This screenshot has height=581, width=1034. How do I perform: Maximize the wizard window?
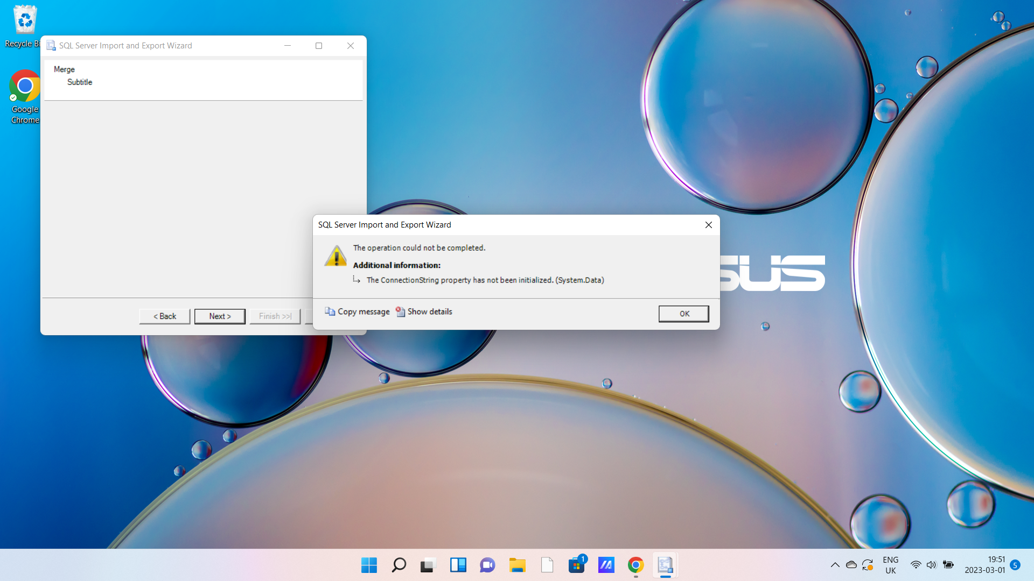click(319, 46)
